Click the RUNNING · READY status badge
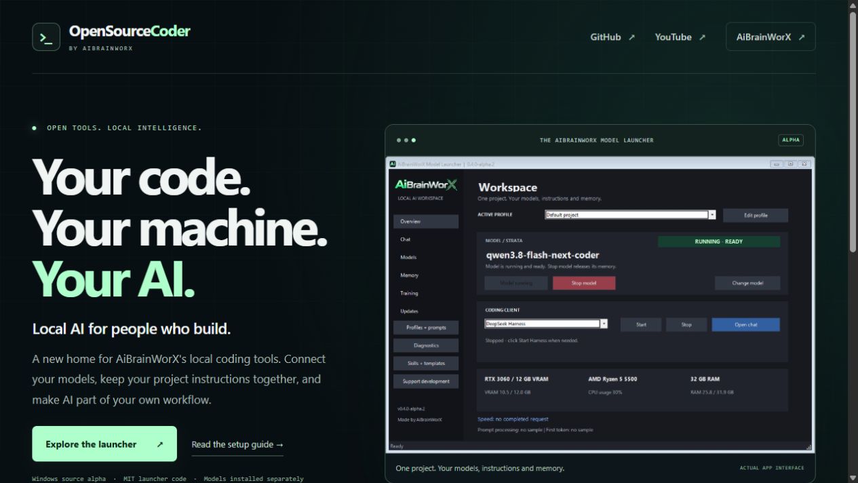Image resolution: width=858 pixels, height=483 pixels. (719, 241)
